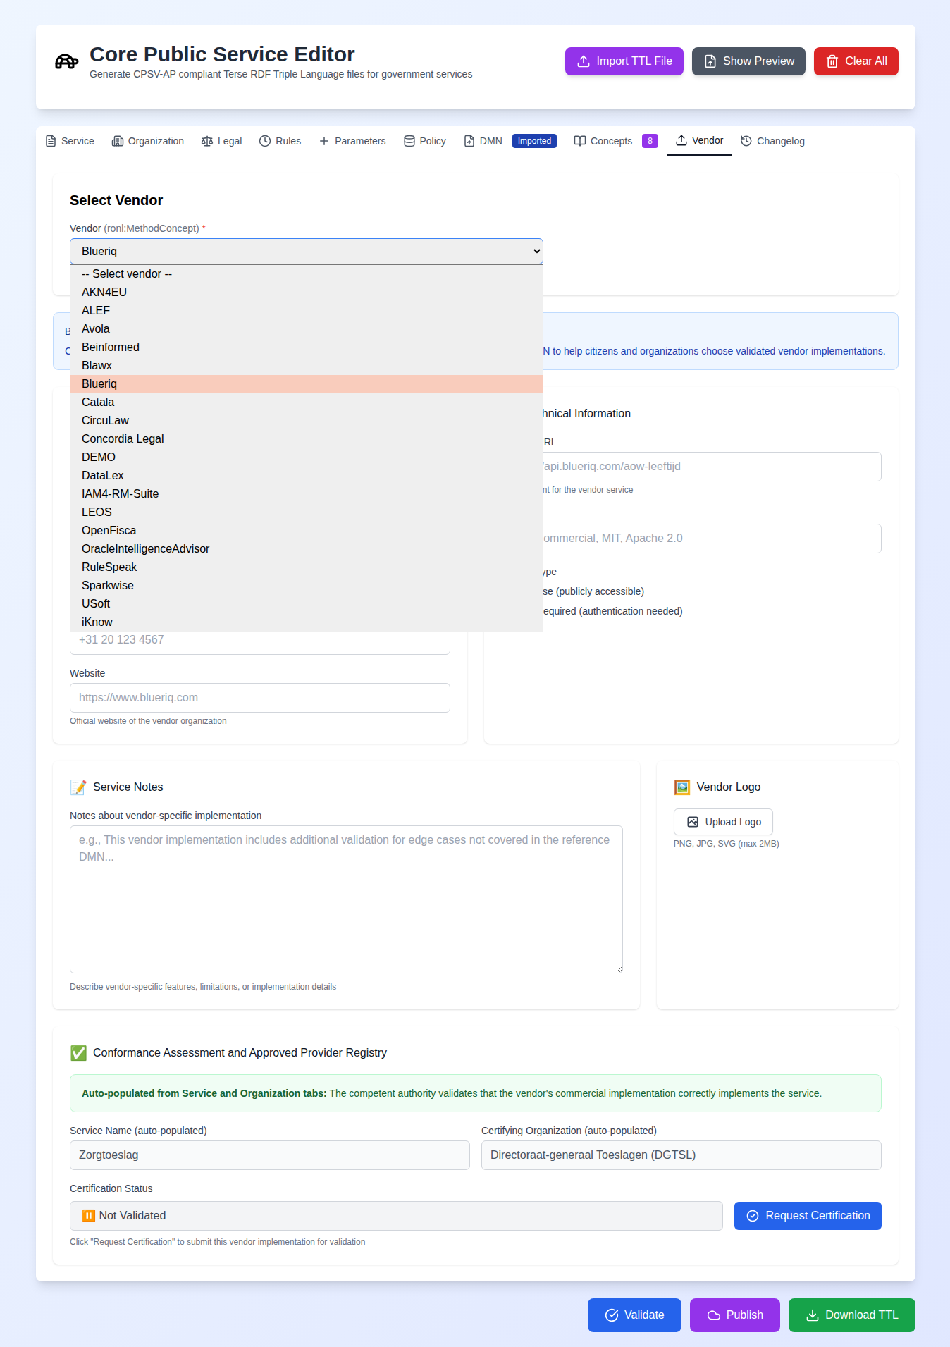Click the scales icon on the Legal tab
The image size is (950, 1347).
206,141
